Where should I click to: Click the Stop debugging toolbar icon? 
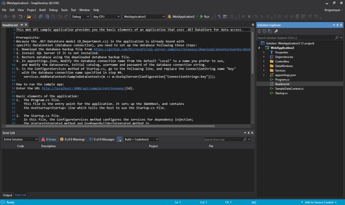[249, 16]
